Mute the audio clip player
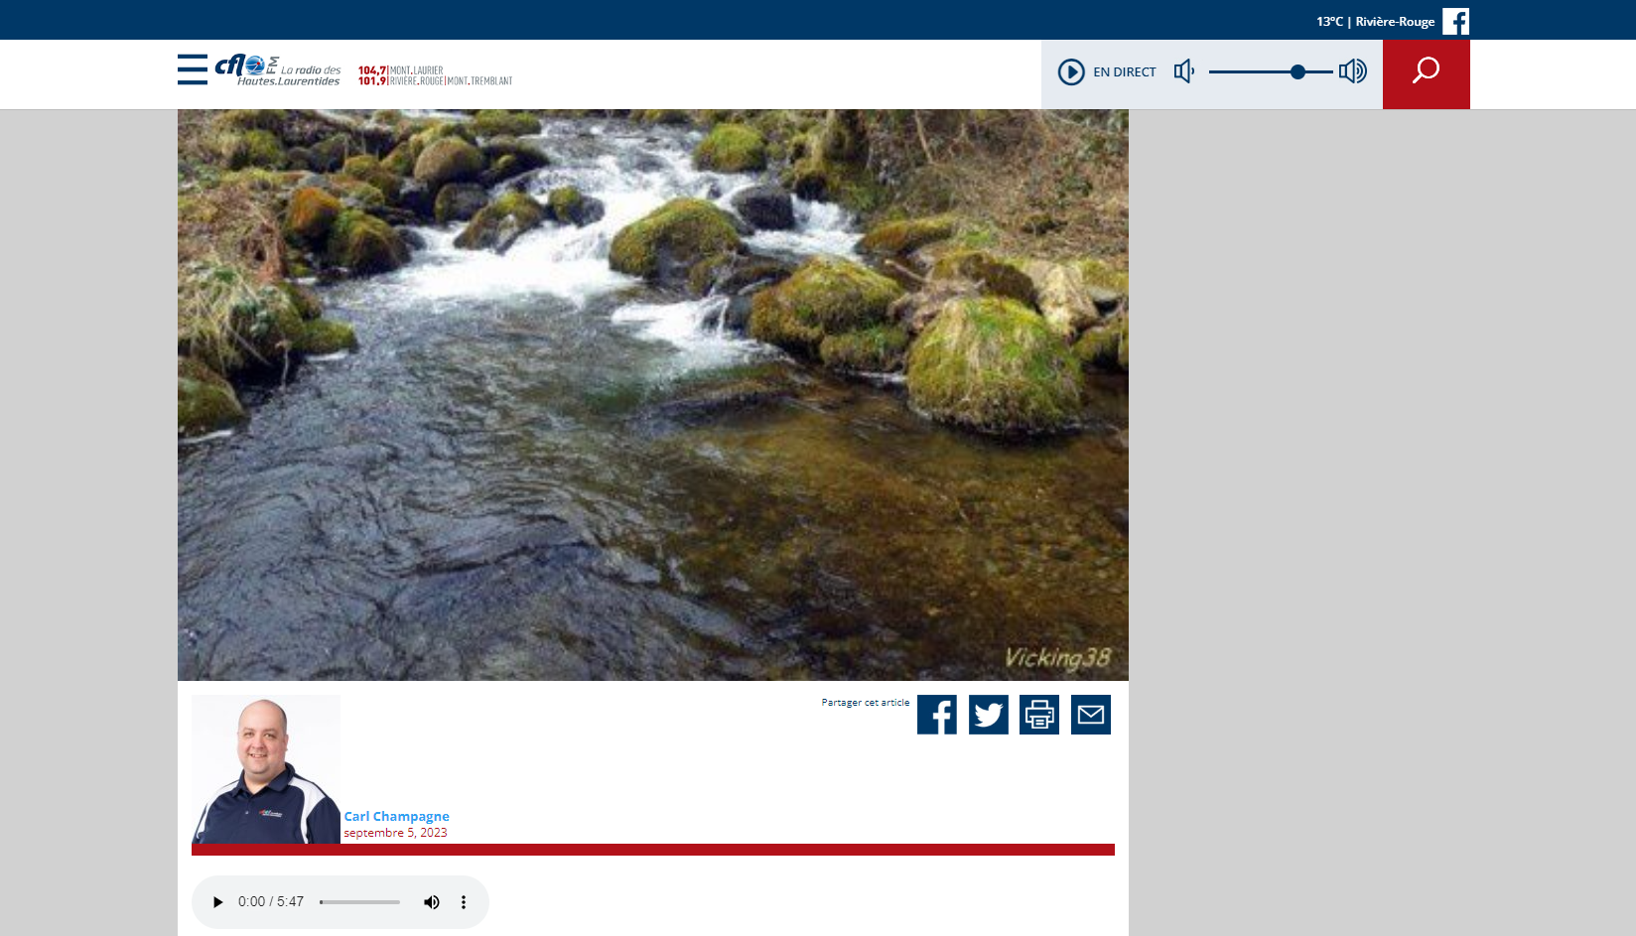Image resolution: width=1636 pixels, height=936 pixels. pyautogui.click(x=432, y=902)
